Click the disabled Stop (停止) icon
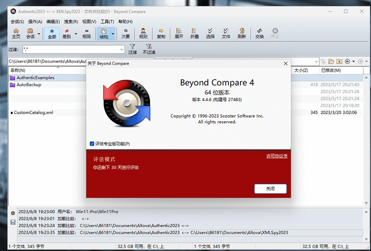 pyautogui.click(x=275, y=33)
